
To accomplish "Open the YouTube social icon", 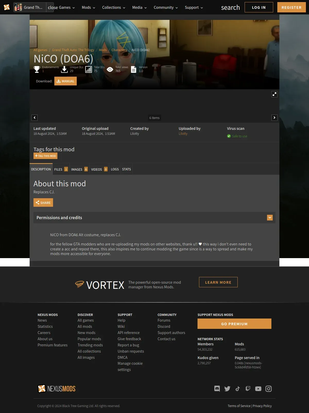I will tap(258, 389).
